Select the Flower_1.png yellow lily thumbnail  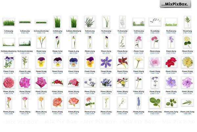[41, 42]
